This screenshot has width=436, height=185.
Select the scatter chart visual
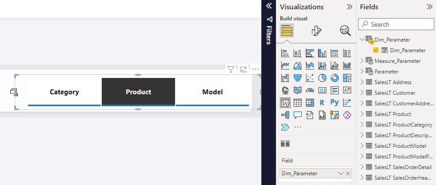pos(310,78)
